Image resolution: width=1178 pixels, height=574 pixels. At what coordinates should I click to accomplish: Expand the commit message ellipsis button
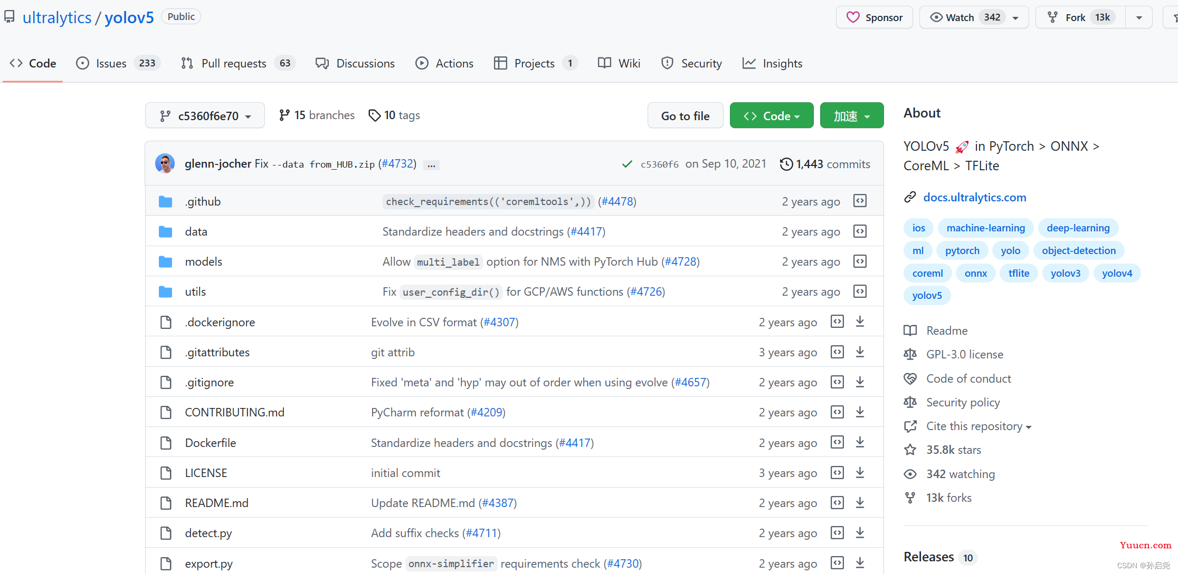431,165
